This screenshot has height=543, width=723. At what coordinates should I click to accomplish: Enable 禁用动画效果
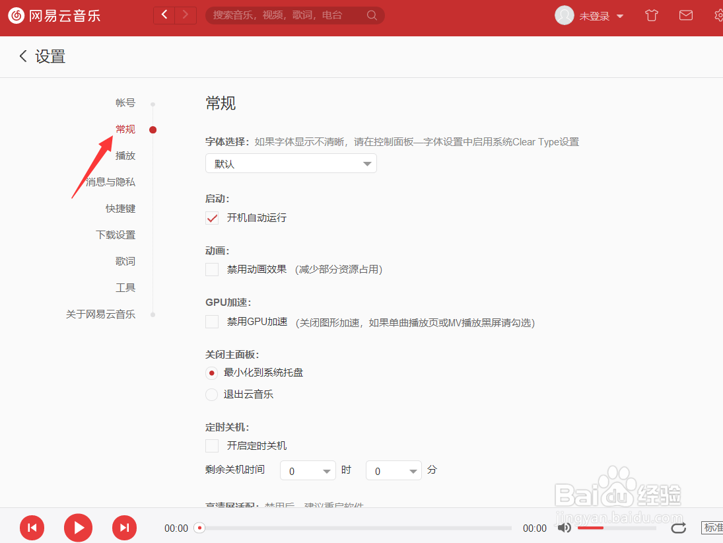click(x=211, y=270)
